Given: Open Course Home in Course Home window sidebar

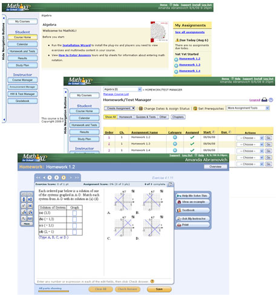Looking at the screenshot, I should pos(22,37).
